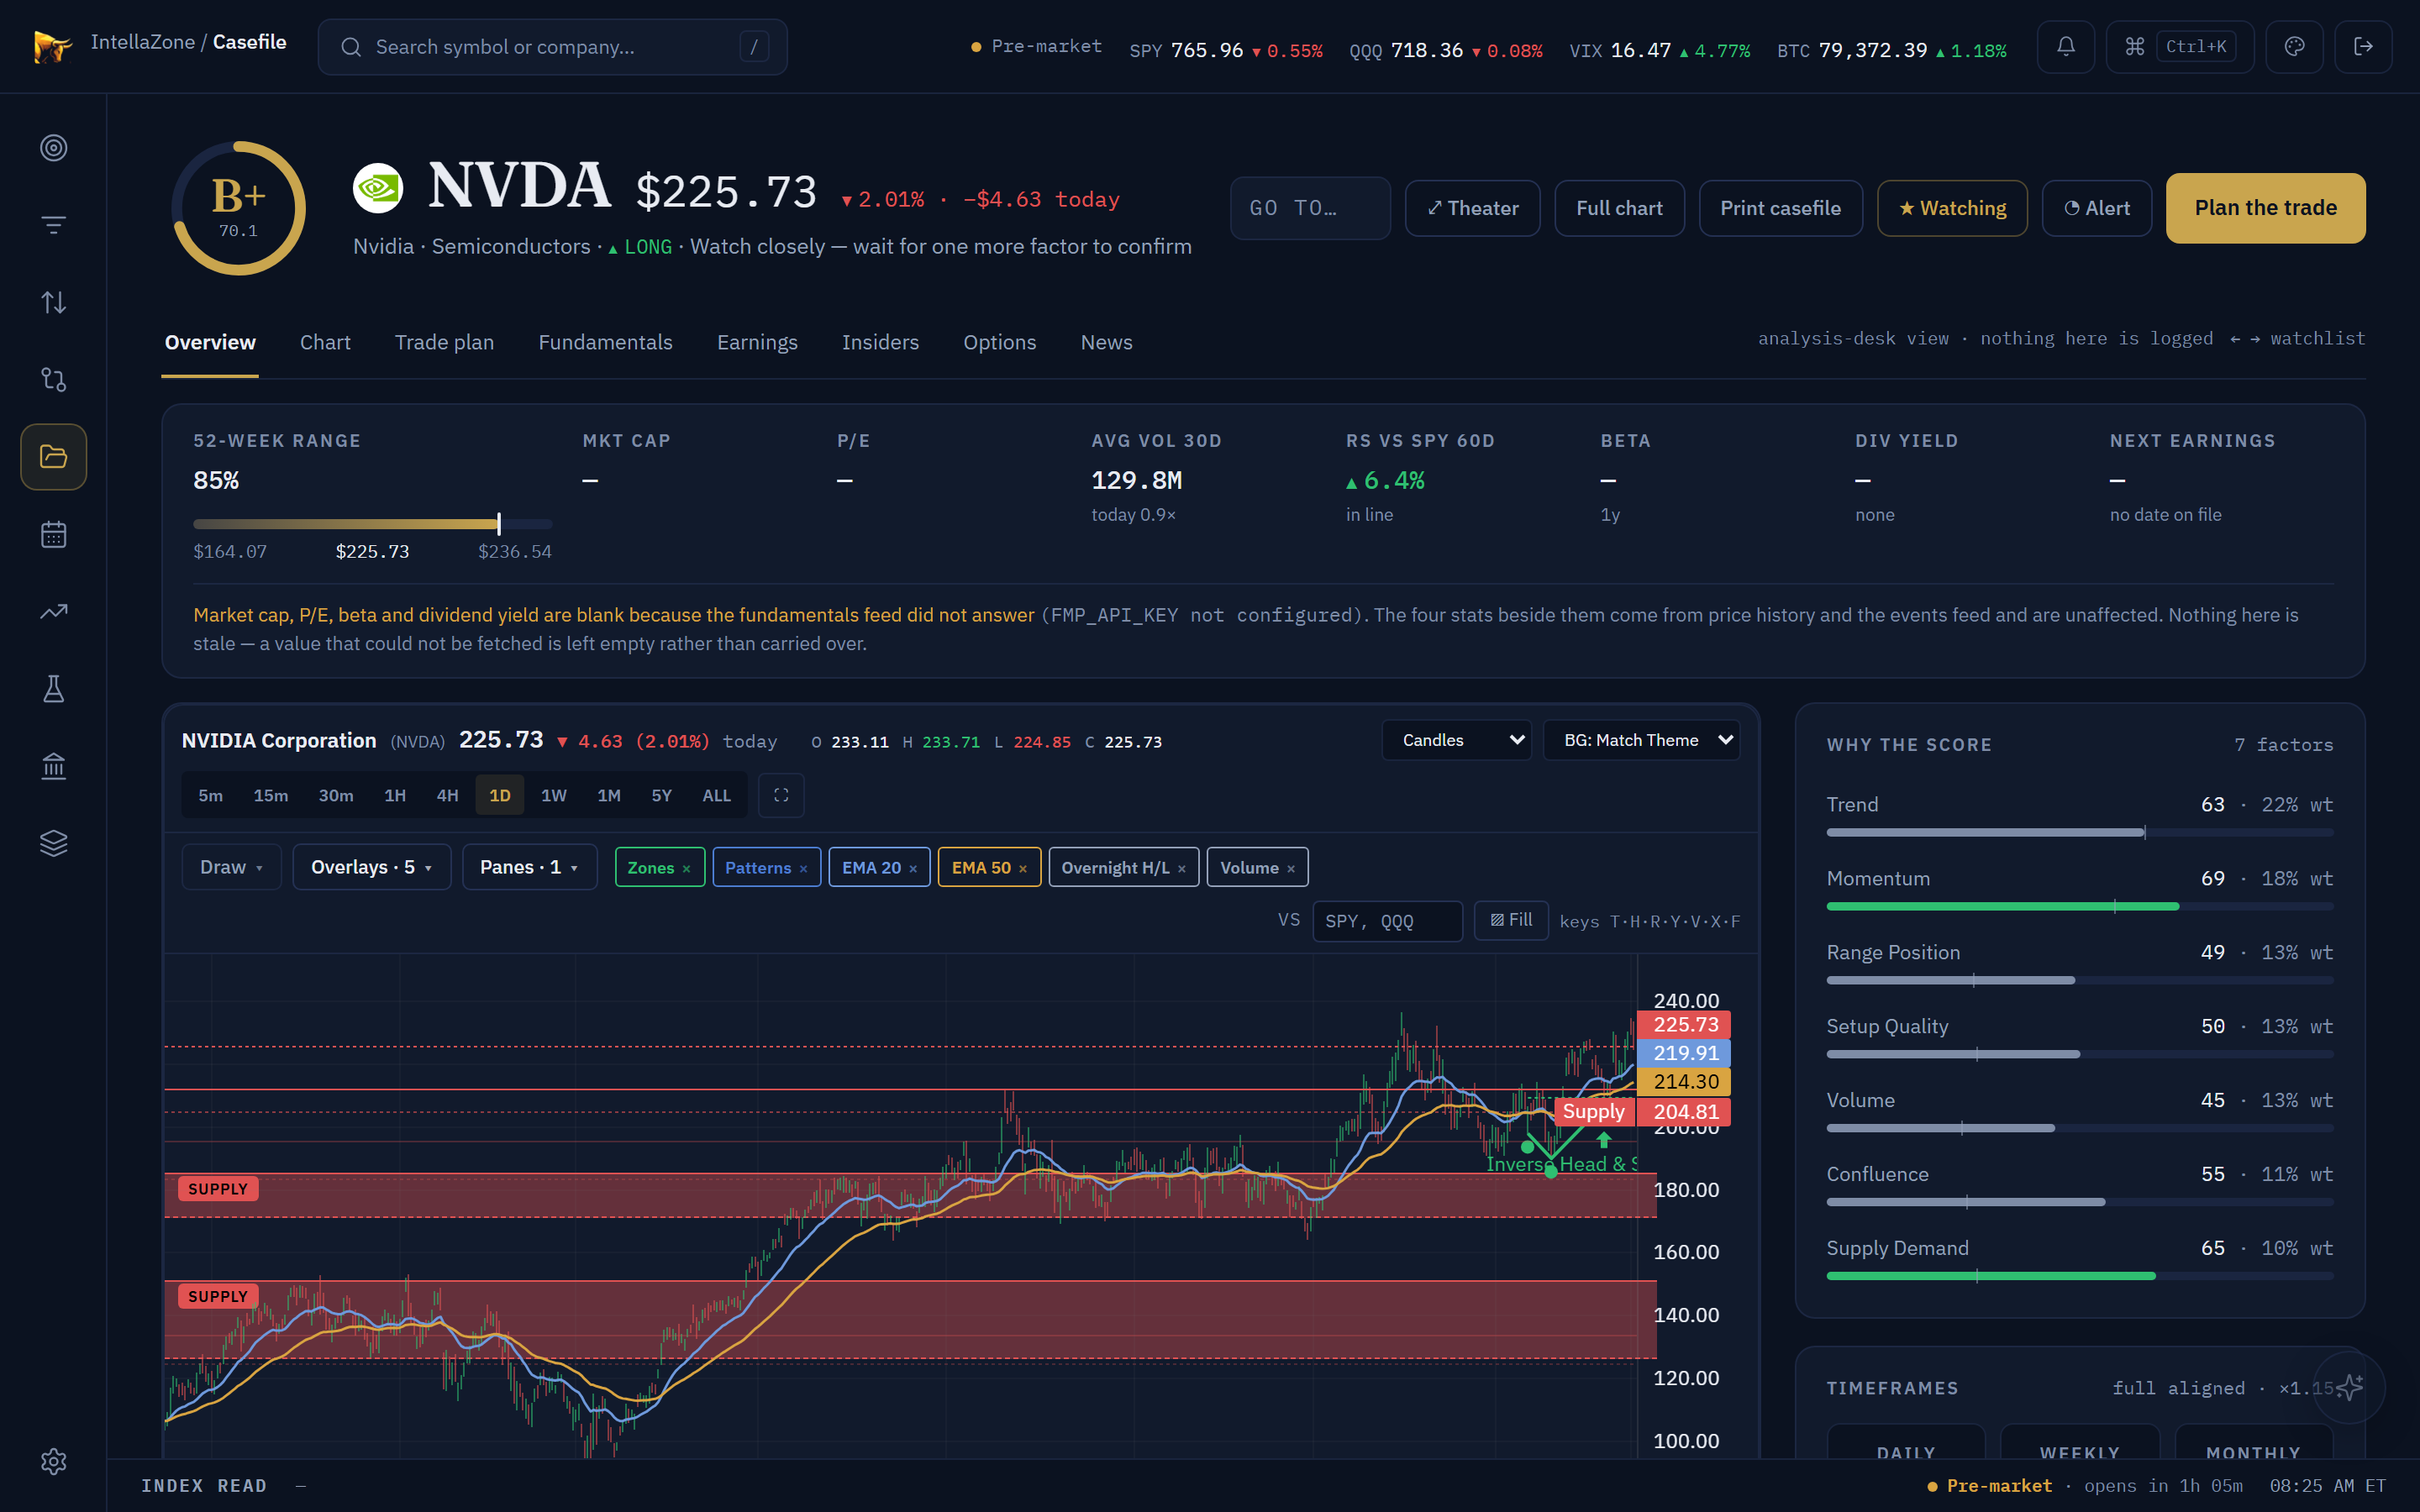
Task: Click the sign-out icon
Action: (2363, 47)
